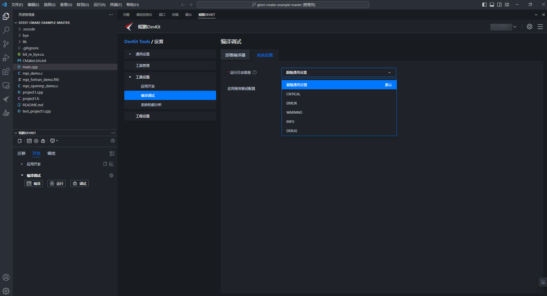Switch to the 系统设置 tab
This screenshot has width=547, height=296.
click(265, 55)
